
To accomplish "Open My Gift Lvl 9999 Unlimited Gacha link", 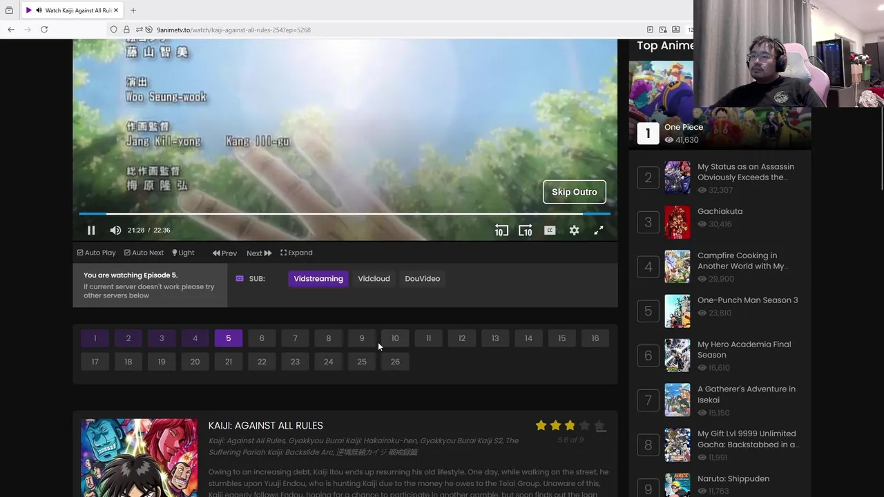I will [749, 439].
